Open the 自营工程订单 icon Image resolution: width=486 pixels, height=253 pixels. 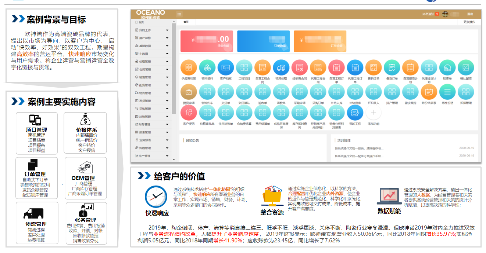tap(336, 67)
